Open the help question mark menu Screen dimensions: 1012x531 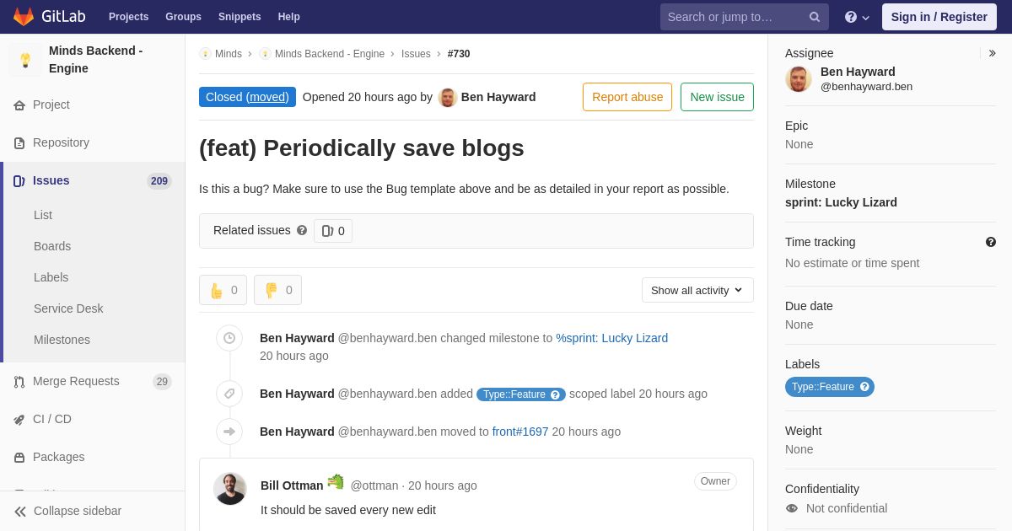coord(857,17)
